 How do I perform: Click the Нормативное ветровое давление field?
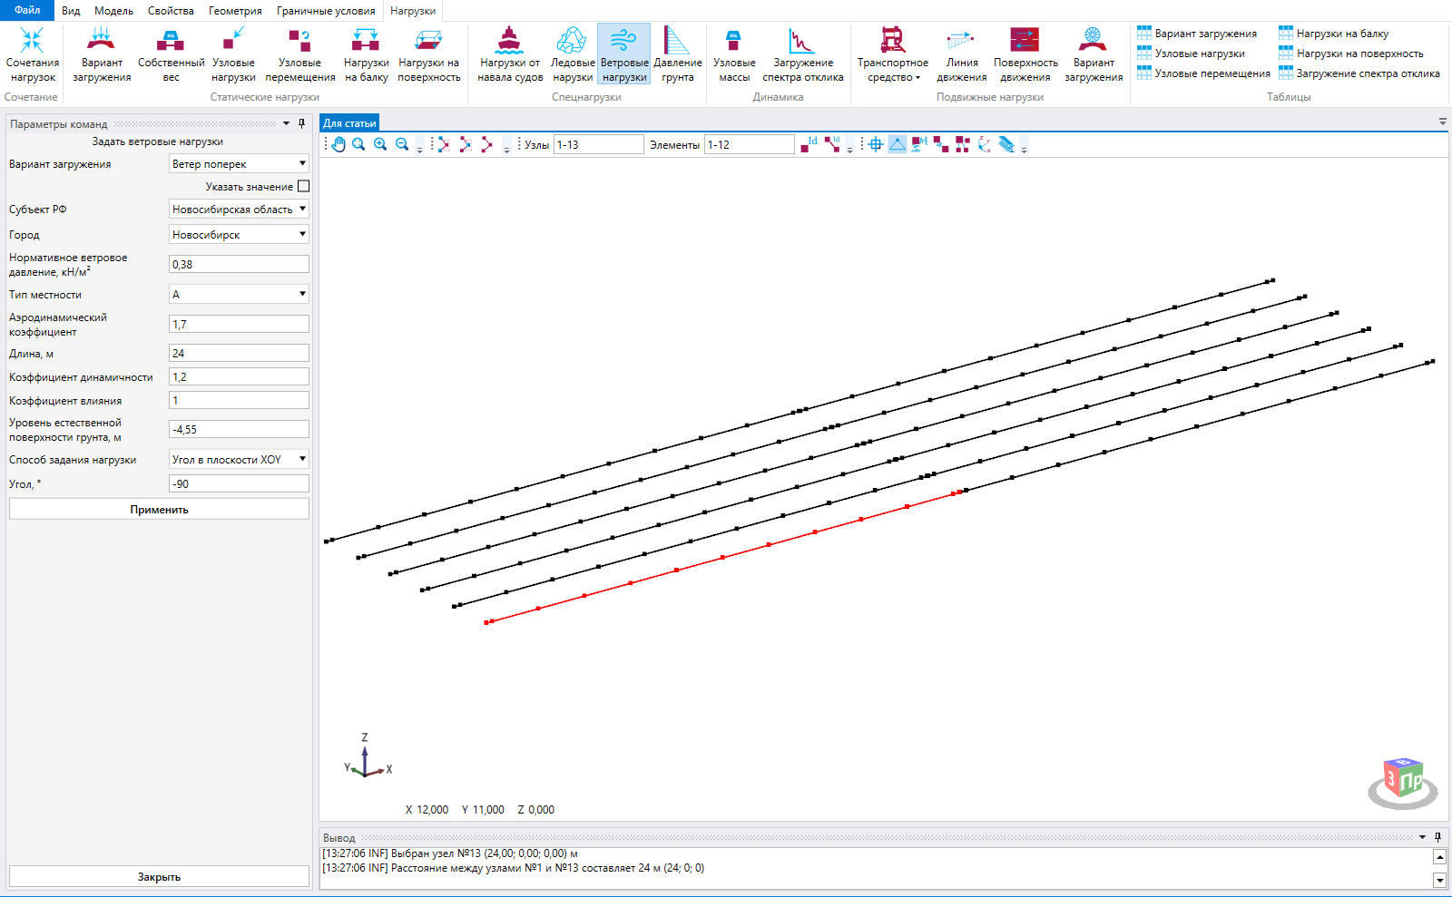tap(239, 264)
